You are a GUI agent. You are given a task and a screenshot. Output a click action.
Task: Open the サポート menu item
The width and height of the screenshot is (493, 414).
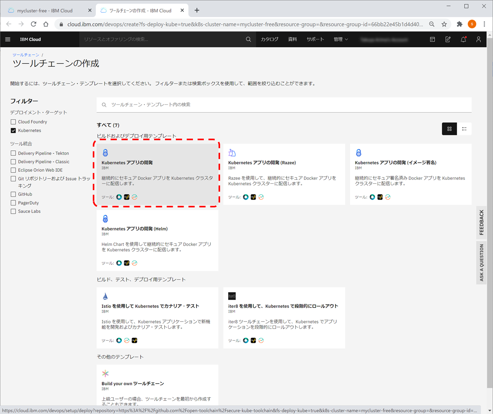(x=315, y=39)
